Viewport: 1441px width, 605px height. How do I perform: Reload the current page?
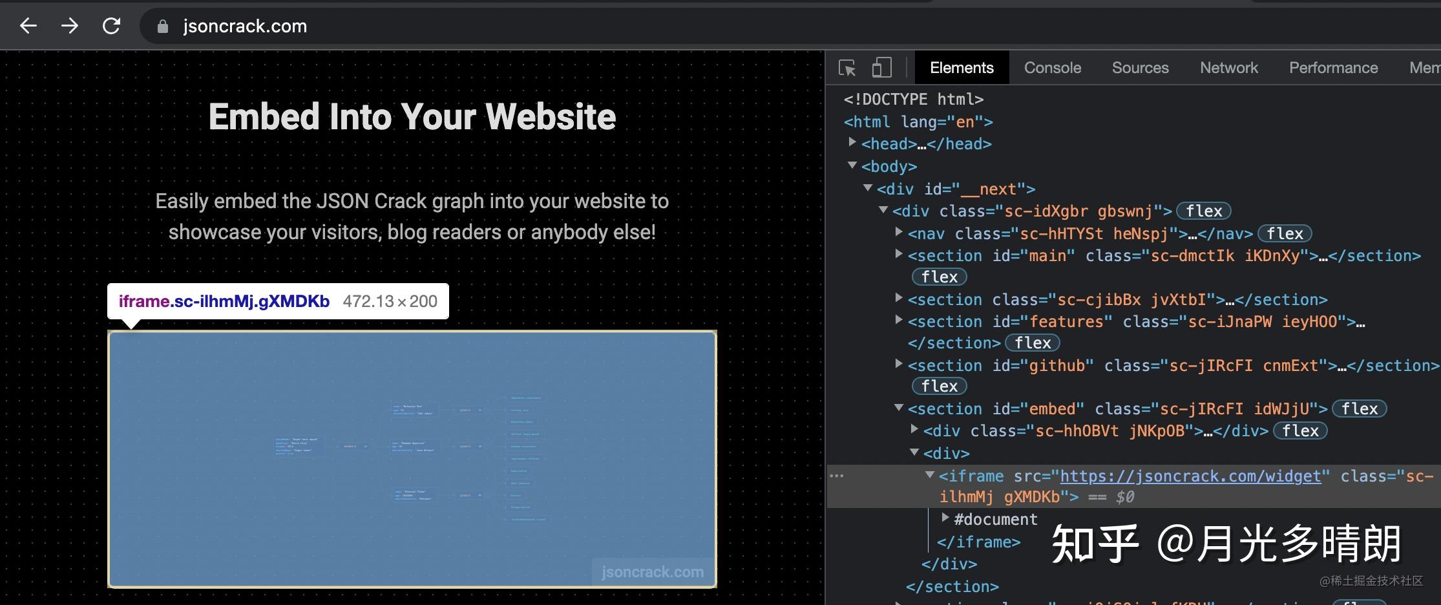(x=110, y=26)
